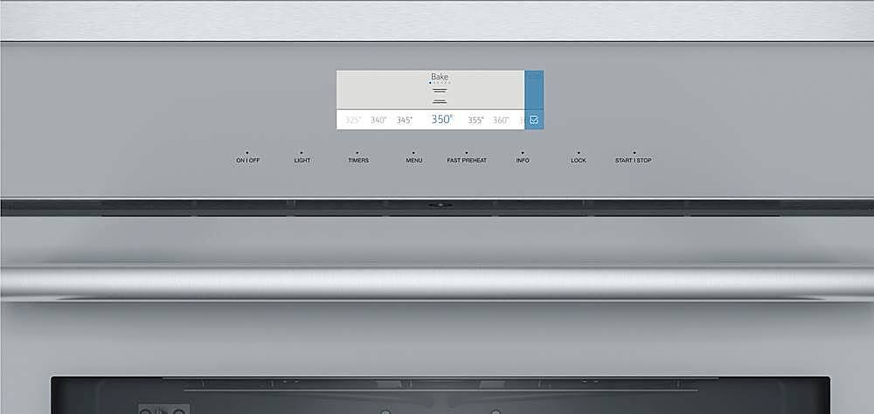Choose 340° on the temperature strip
The image size is (874, 414).
tap(378, 120)
